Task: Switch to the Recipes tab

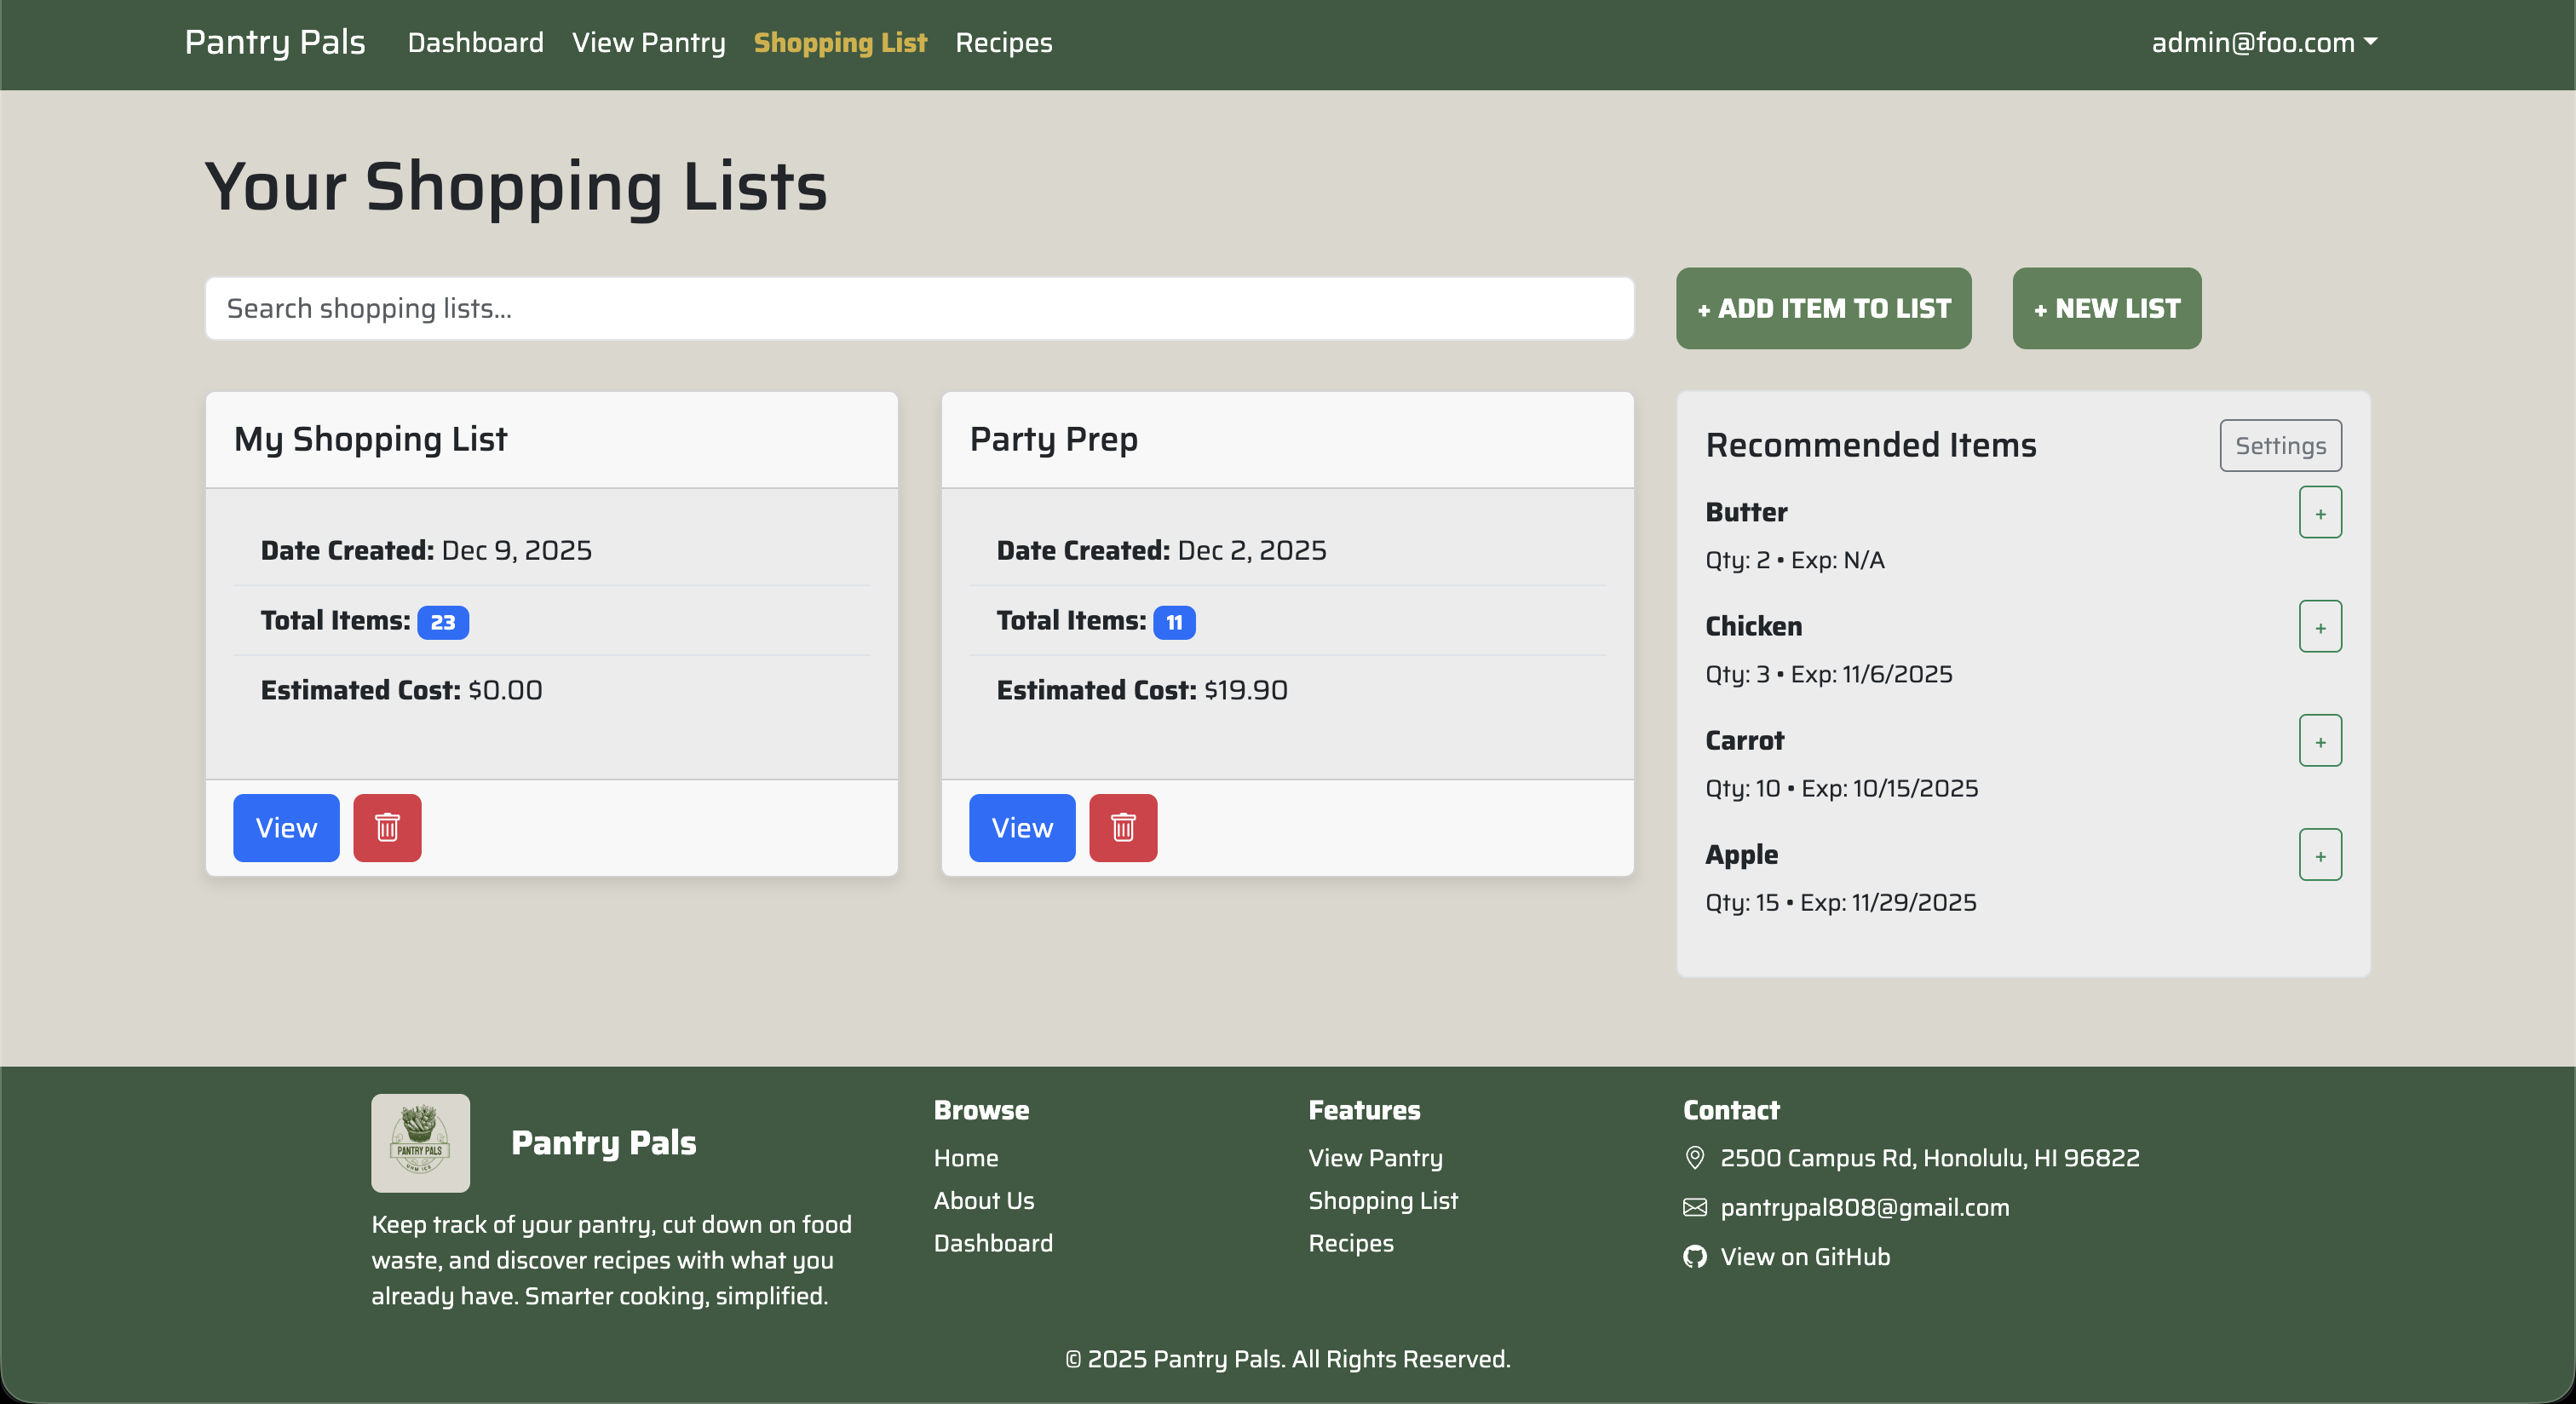Action: point(1003,43)
